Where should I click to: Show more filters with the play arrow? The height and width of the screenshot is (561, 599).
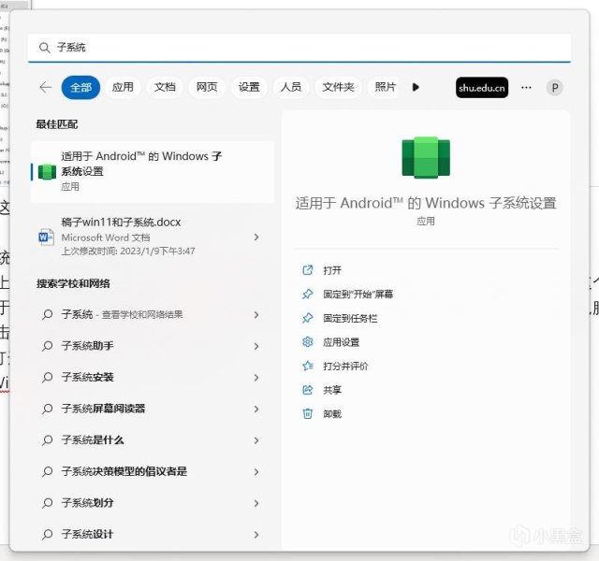pos(416,87)
